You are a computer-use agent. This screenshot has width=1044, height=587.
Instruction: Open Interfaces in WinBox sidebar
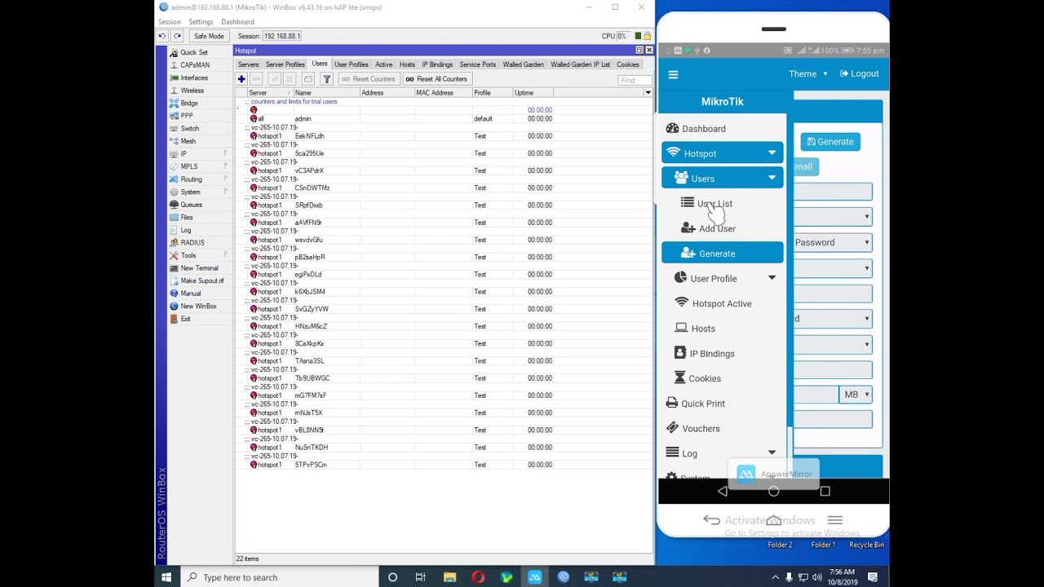click(194, 77)
